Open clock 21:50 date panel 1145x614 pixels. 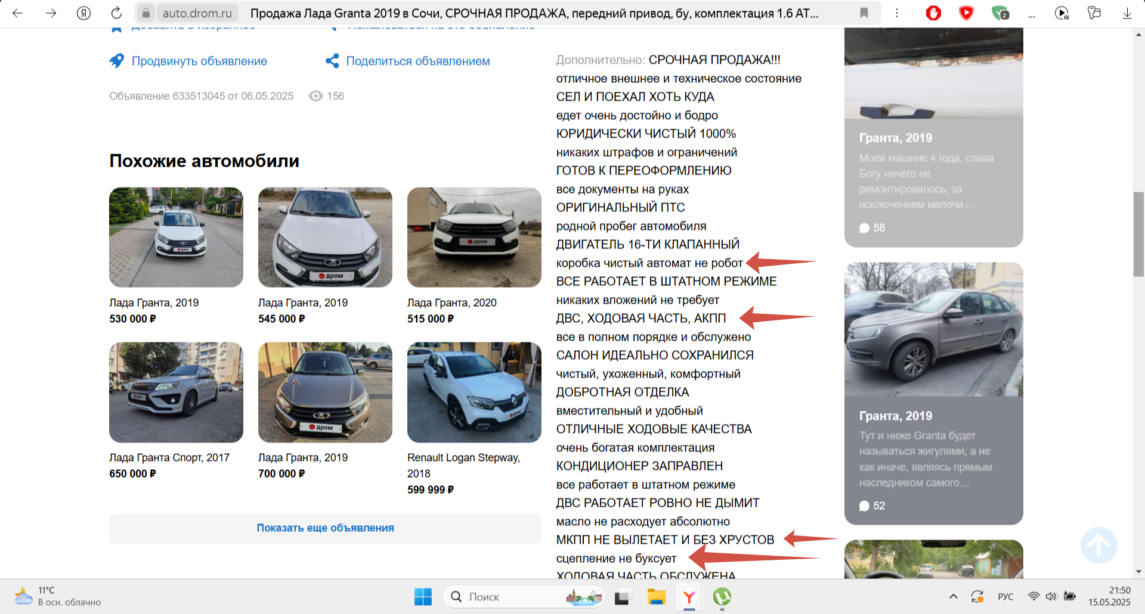click(1109, 596)
